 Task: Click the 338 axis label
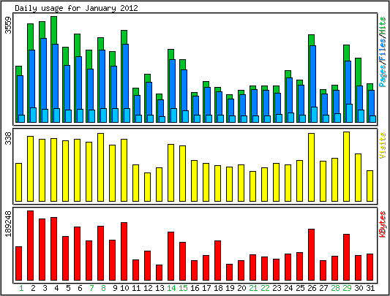click(9, 138)
